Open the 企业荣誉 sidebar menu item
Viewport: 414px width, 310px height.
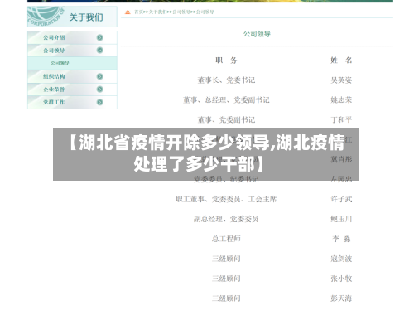click(x=72, y=90)
